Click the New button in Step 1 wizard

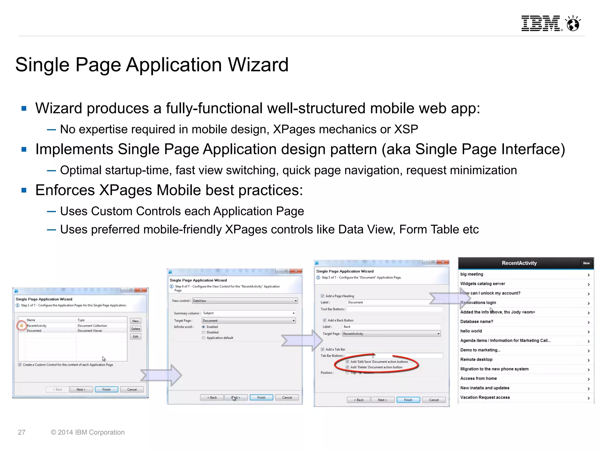pyautogui.click(x=136, y=321)
